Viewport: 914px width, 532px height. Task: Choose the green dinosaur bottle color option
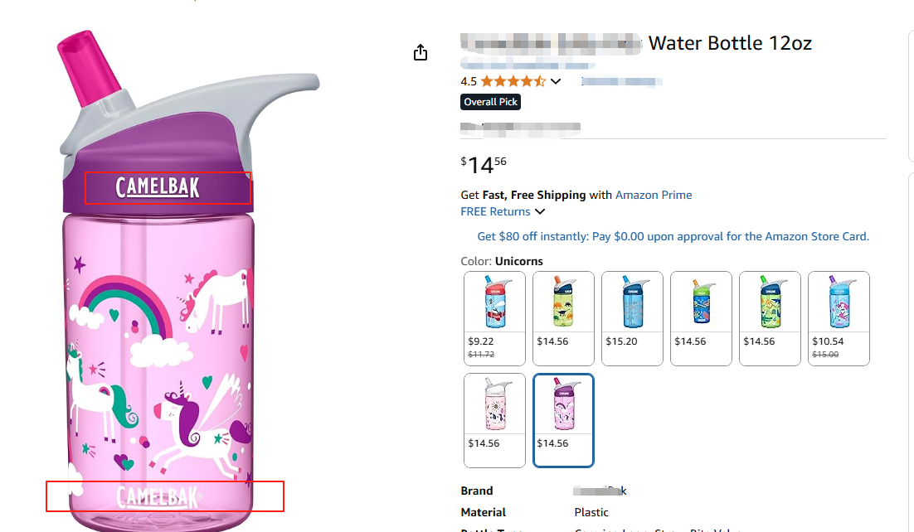tap(564, 317)
